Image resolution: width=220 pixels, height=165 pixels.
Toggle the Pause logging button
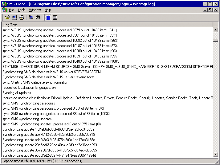(x=48, y=18)
